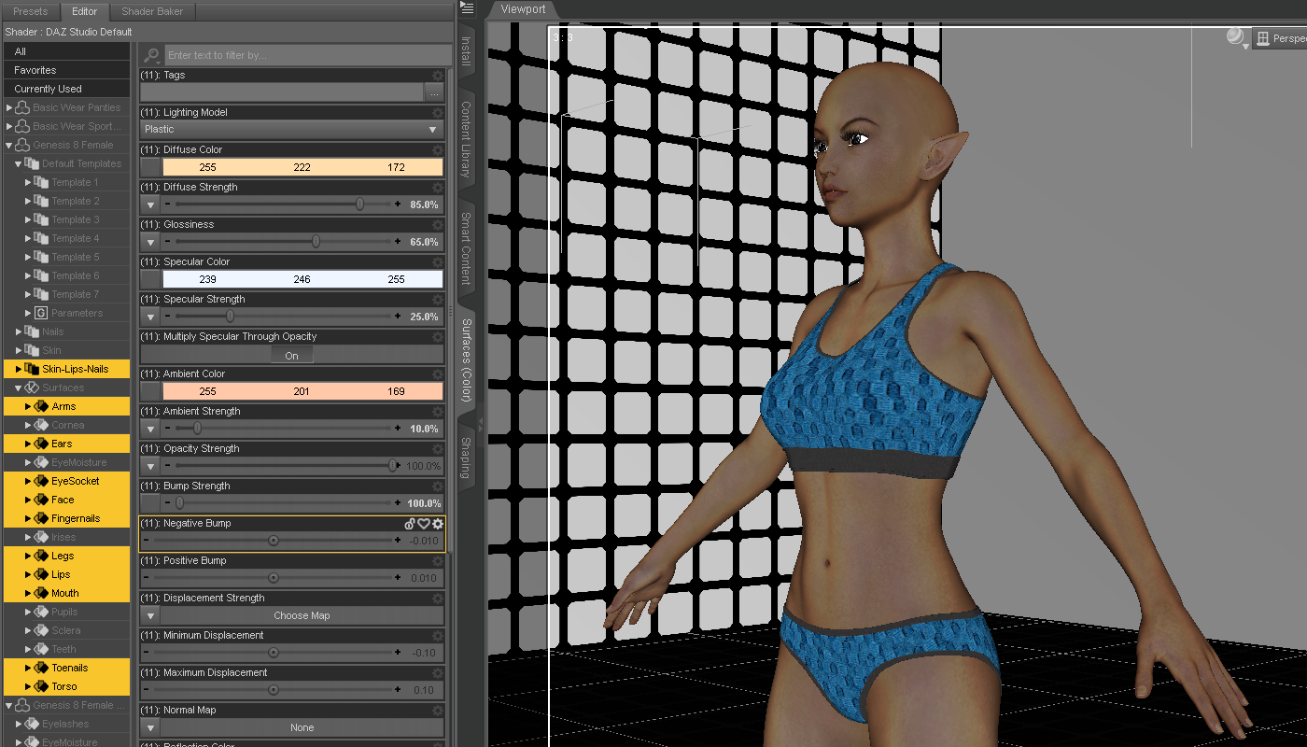Open the Positive Bump settings gear
The height and width of the screenshot is (747, 1307).
click(438, 561)
